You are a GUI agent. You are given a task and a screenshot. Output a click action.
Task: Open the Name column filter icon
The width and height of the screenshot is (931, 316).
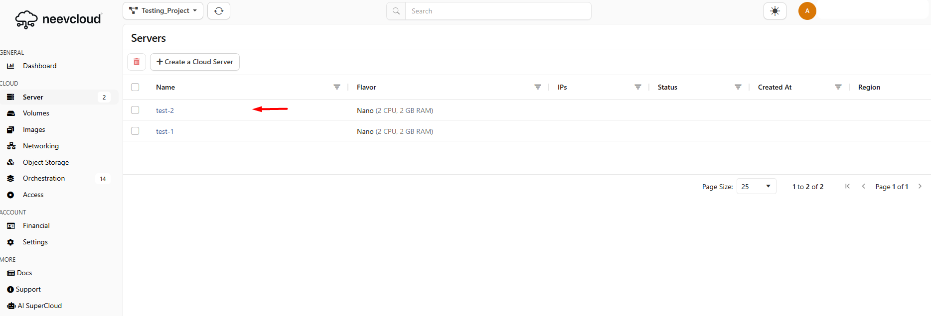337,87
